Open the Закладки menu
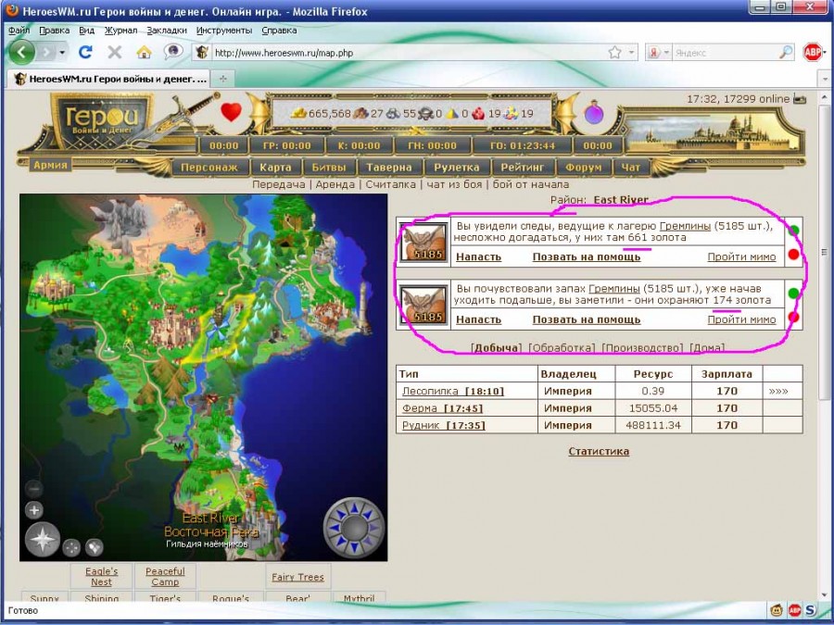 pyautogui.click(x=167, y=31)
